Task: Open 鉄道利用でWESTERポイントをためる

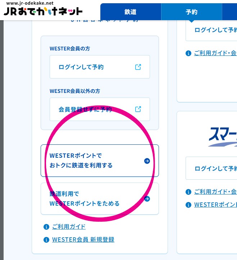Action: click(x=100, y=199)
